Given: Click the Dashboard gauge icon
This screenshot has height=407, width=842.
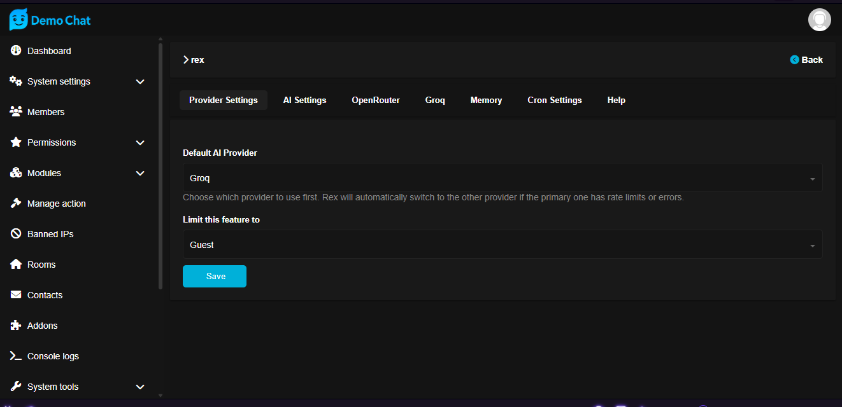Looking at the screenshot, I should click(16, 51).
